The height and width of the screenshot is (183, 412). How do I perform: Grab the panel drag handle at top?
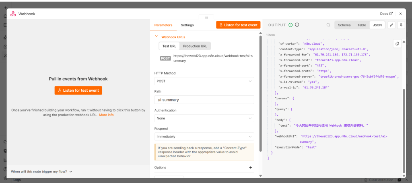coord(206,18)
